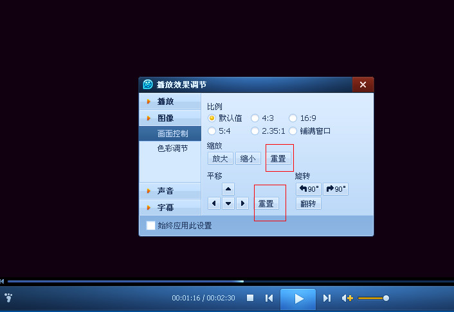Click the 放大 zoom in button

(x=221, y=158)
